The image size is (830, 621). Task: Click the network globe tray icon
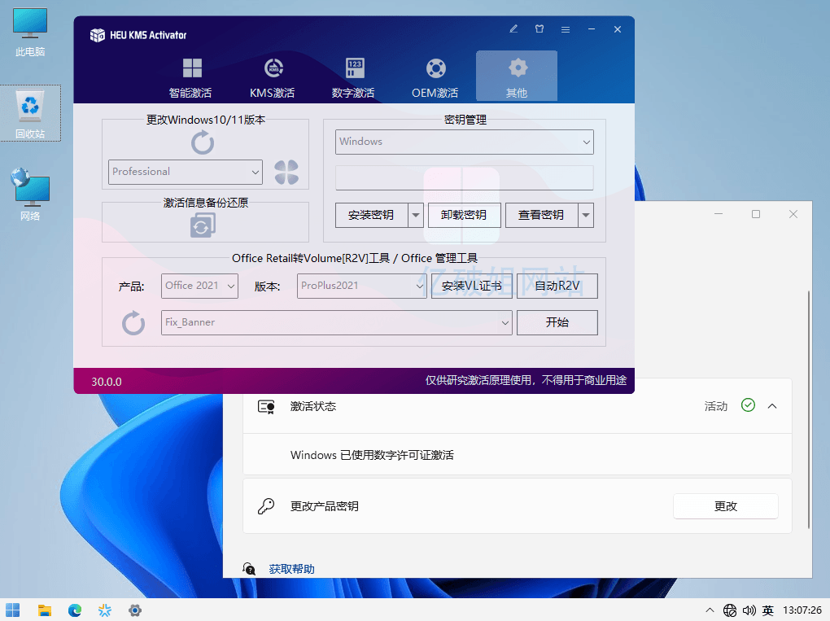click(x=730, y=610)
